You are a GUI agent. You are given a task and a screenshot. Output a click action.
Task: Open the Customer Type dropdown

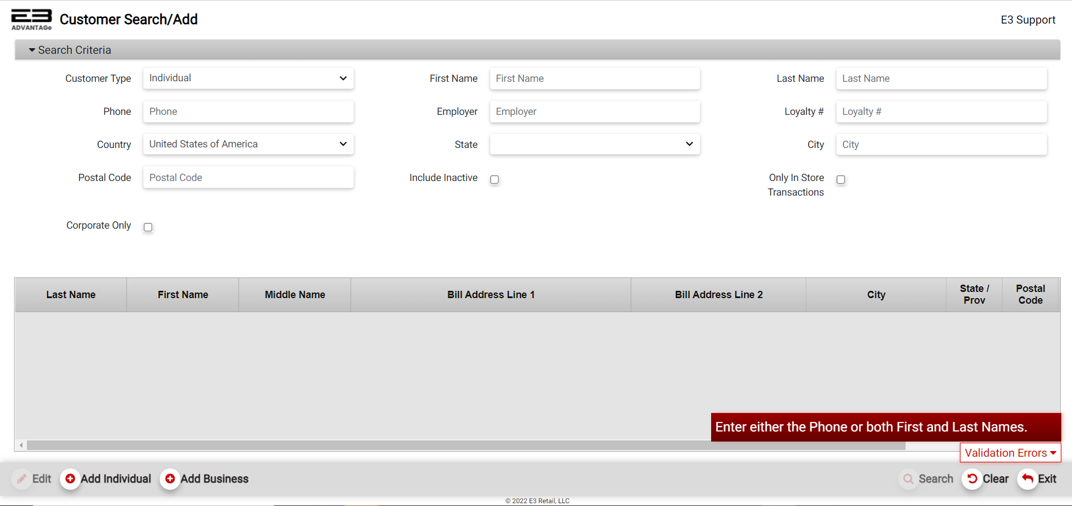pos(248,78)
